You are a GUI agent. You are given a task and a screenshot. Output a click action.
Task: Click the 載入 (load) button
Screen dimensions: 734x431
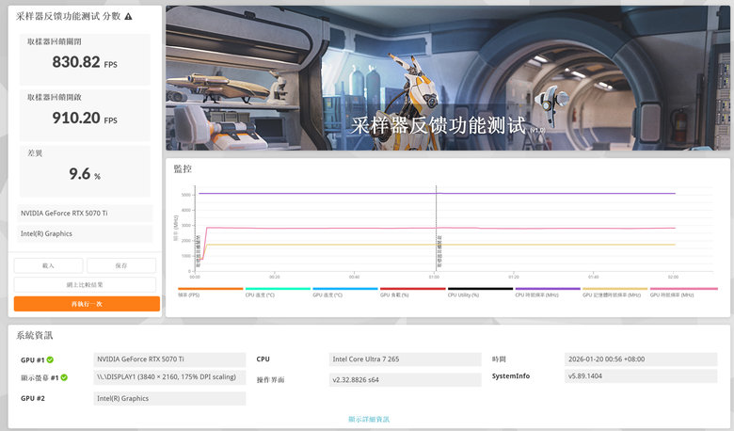[x=48, y=265]
